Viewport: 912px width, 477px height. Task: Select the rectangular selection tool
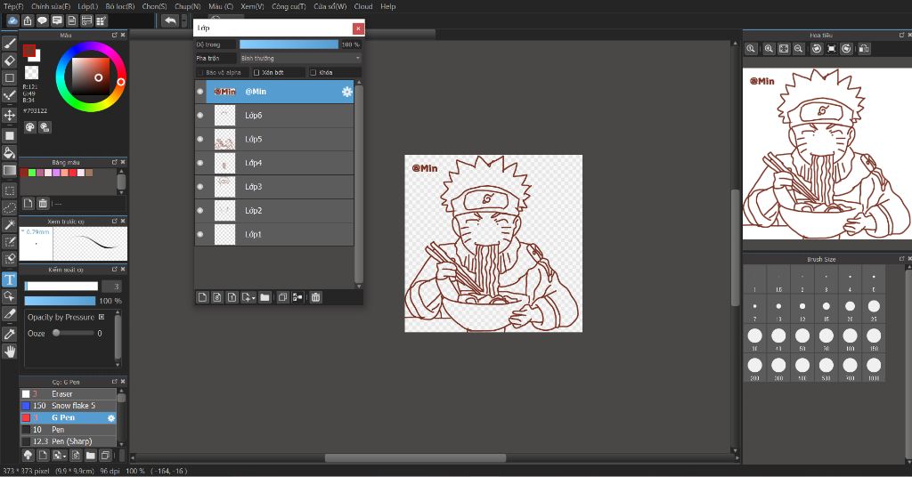click(9, 190)
